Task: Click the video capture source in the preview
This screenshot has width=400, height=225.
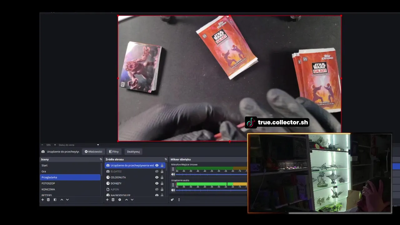Action: point(229,78)
